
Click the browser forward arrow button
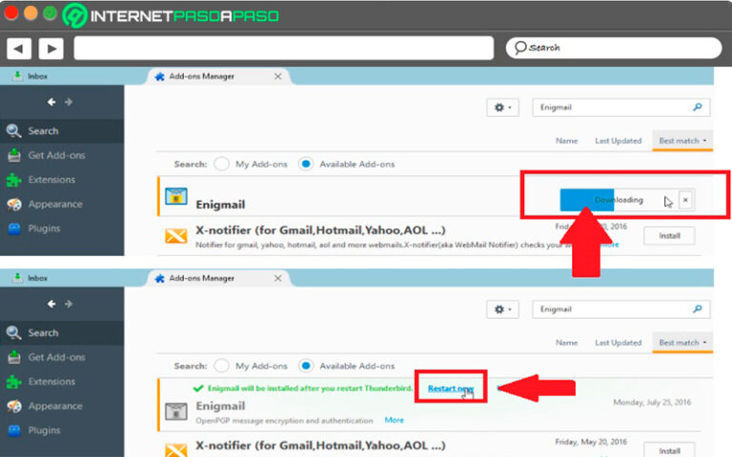51,49
